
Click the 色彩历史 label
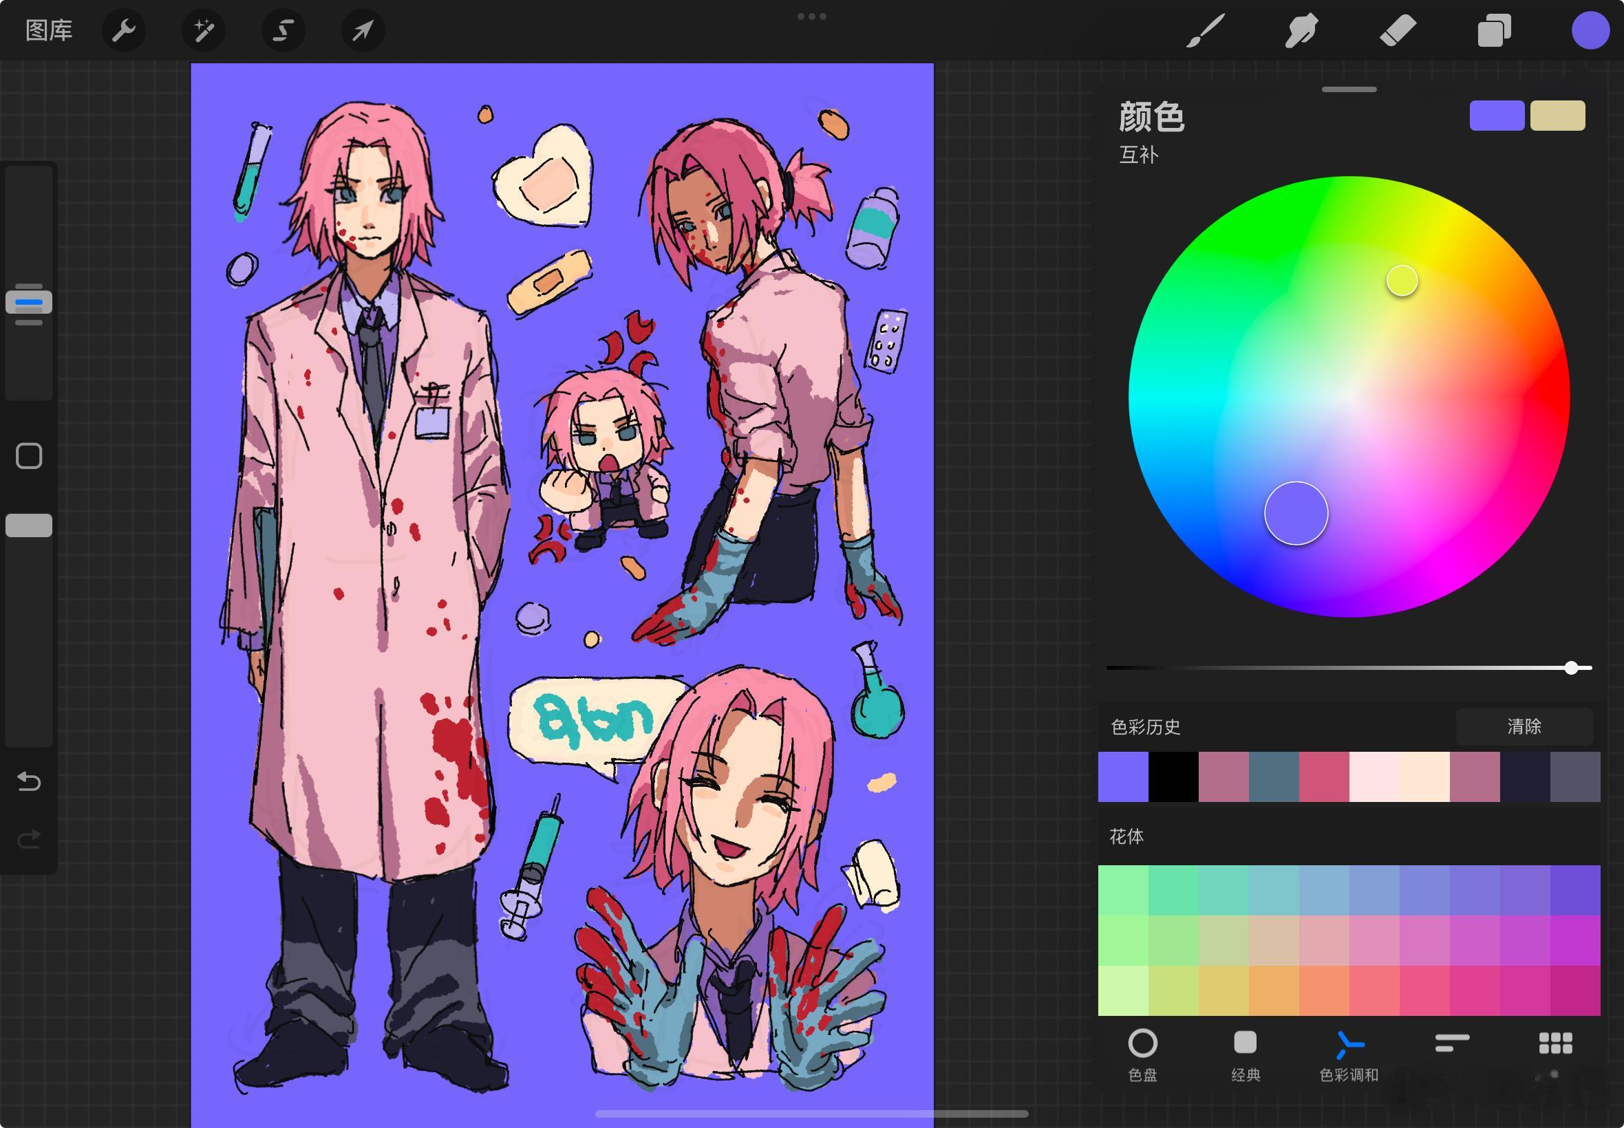tap(1145, 727)
